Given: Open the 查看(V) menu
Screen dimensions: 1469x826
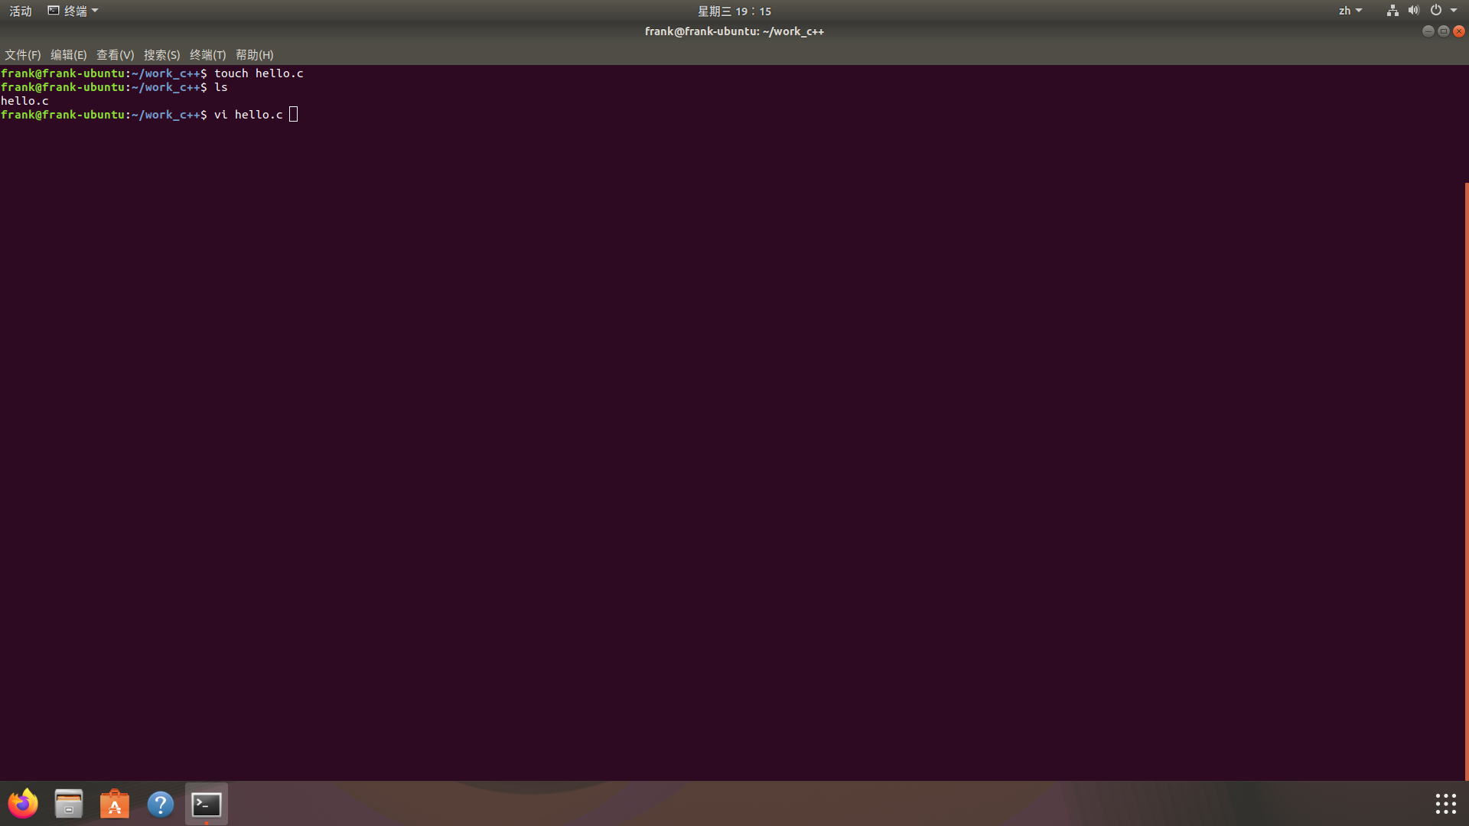Looking at the screenshot, I should (115, 55).
